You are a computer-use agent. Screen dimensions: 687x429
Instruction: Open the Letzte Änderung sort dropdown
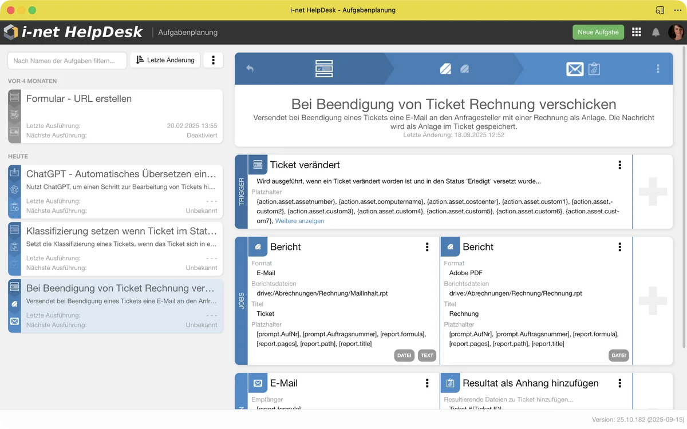pyautogui.click(x=165, y=60)
